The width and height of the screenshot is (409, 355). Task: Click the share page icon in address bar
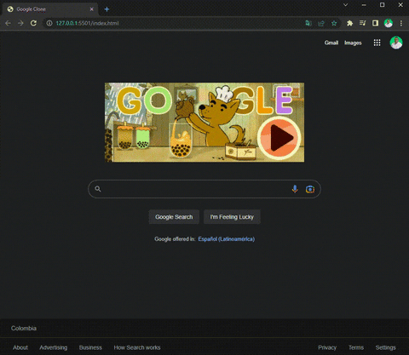pos(321,23)
